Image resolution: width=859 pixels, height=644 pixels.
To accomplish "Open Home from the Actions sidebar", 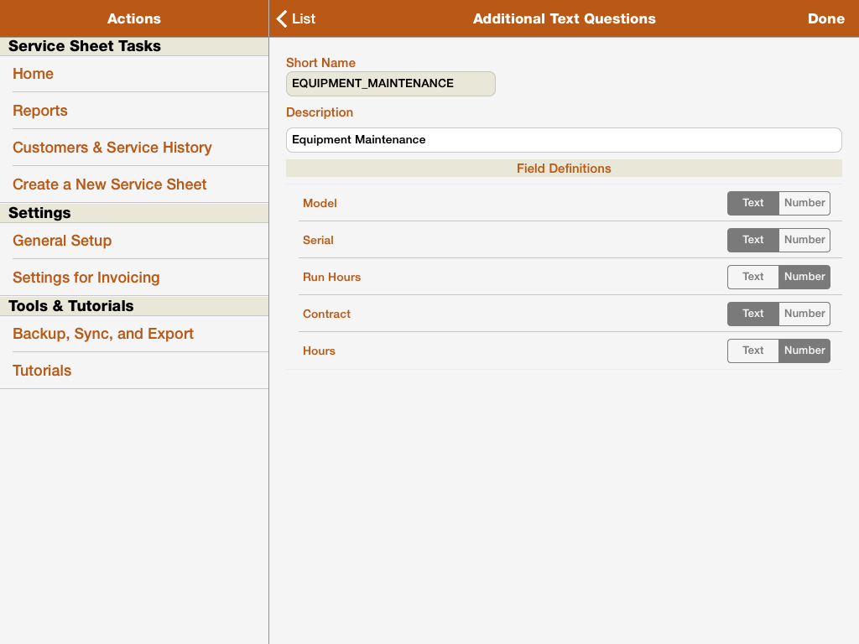I will 34,74.
